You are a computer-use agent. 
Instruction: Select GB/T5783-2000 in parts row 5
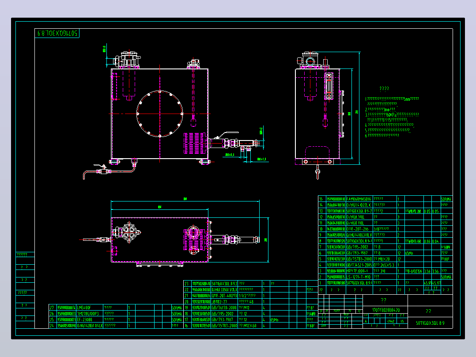pyautogui.click(x=359, y=259)
